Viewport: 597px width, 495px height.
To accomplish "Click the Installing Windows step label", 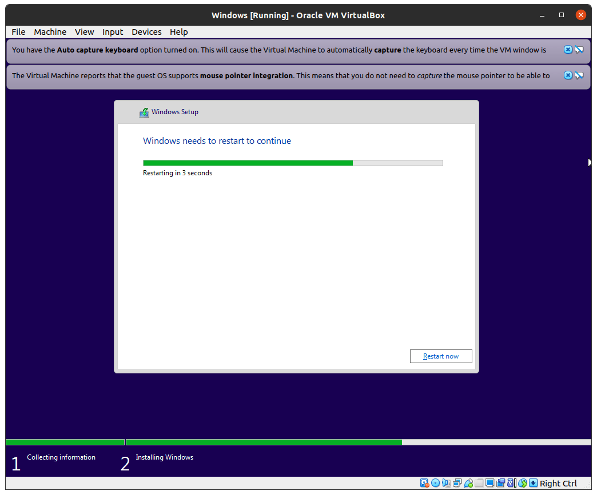I will (x=165, y=457).
